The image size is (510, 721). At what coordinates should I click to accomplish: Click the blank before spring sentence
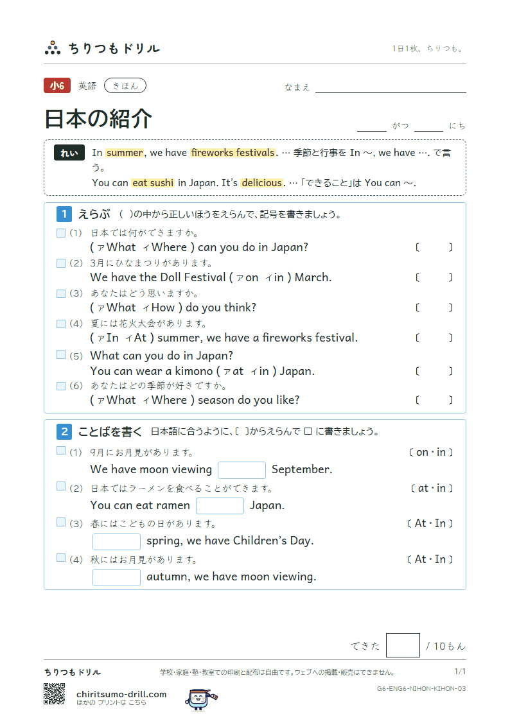tap(116, 542)
